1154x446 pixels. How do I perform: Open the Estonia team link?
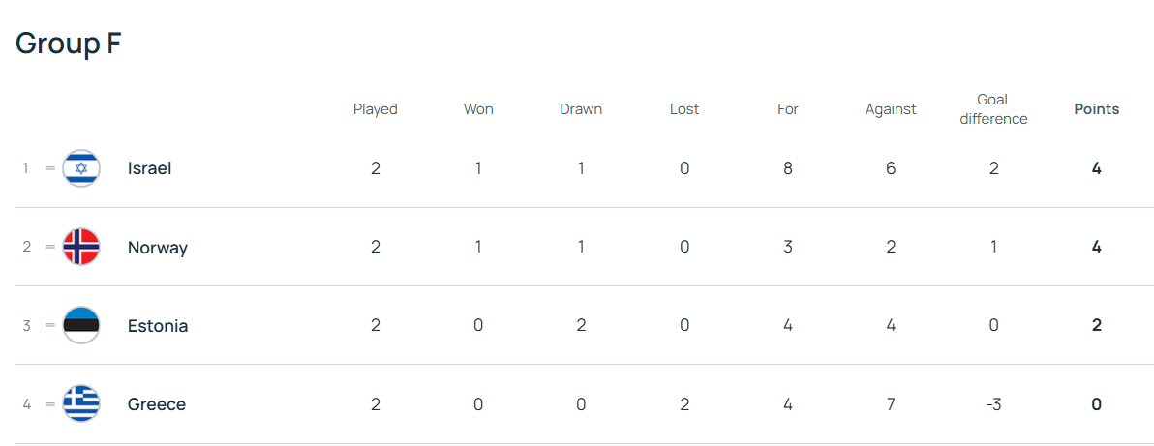[x=158, y=326]
